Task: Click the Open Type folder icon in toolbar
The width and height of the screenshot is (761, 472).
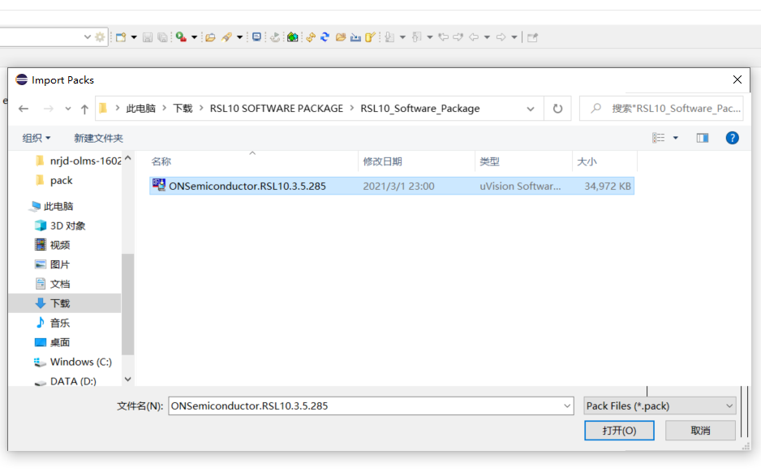Action: [210, 37]
